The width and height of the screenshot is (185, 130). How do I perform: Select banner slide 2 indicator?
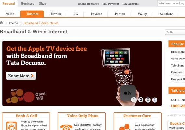[141, 100]
